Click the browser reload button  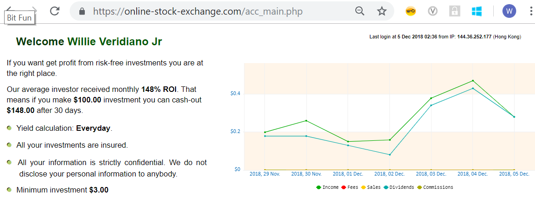pos(55,11)
